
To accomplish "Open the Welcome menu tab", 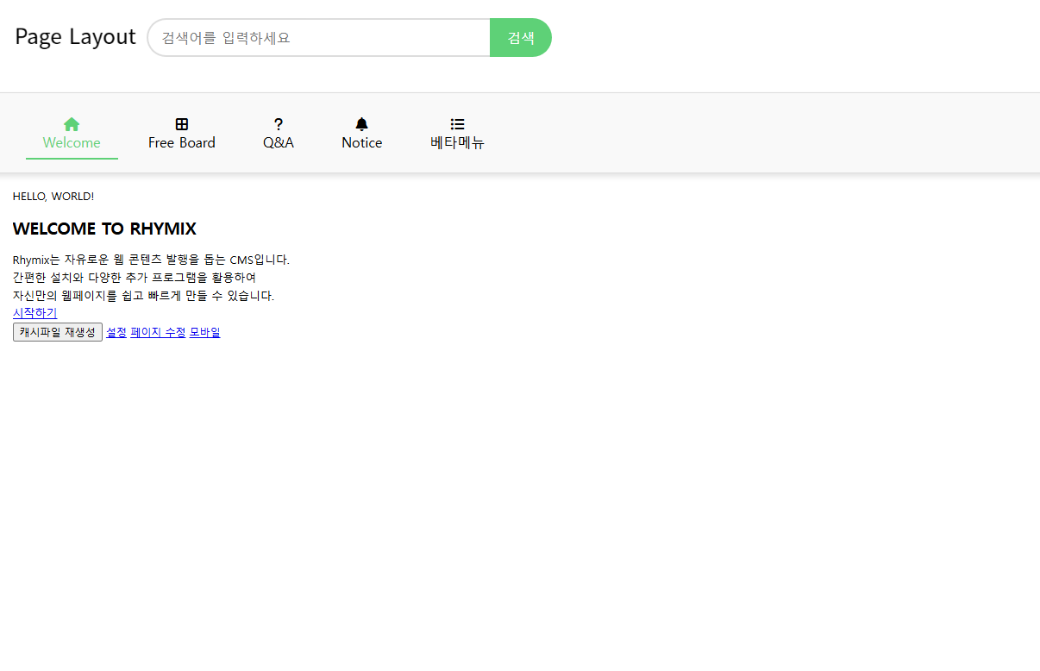I will click(72, 134).
